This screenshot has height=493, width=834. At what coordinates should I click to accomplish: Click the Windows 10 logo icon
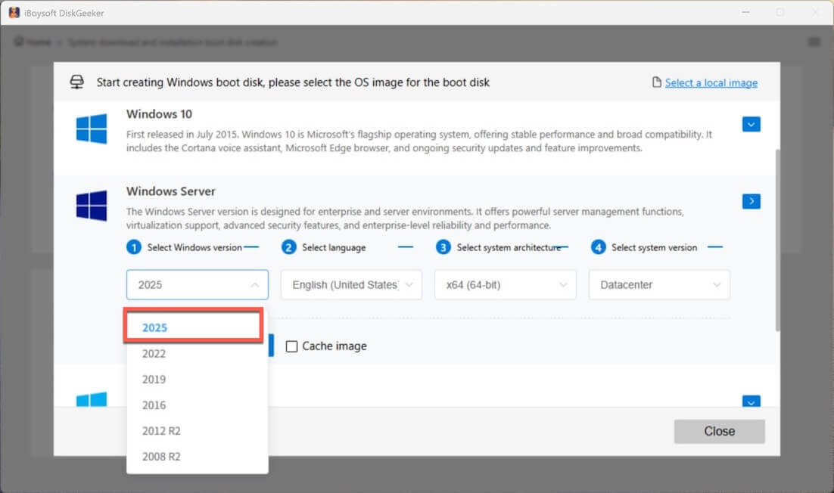(92, 129)
